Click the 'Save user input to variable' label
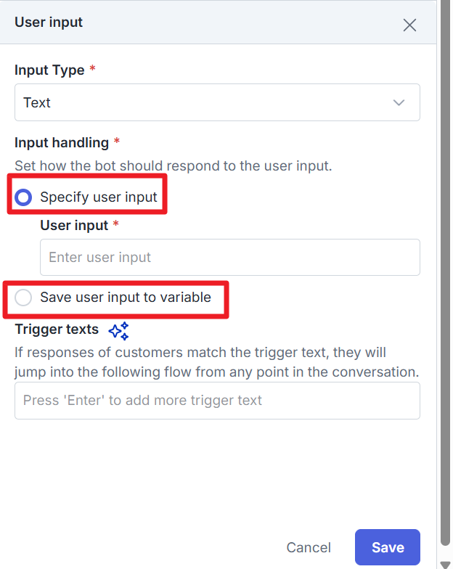This screenshot has height=569, width=453. pyautogui.click(x=126, y=297)
